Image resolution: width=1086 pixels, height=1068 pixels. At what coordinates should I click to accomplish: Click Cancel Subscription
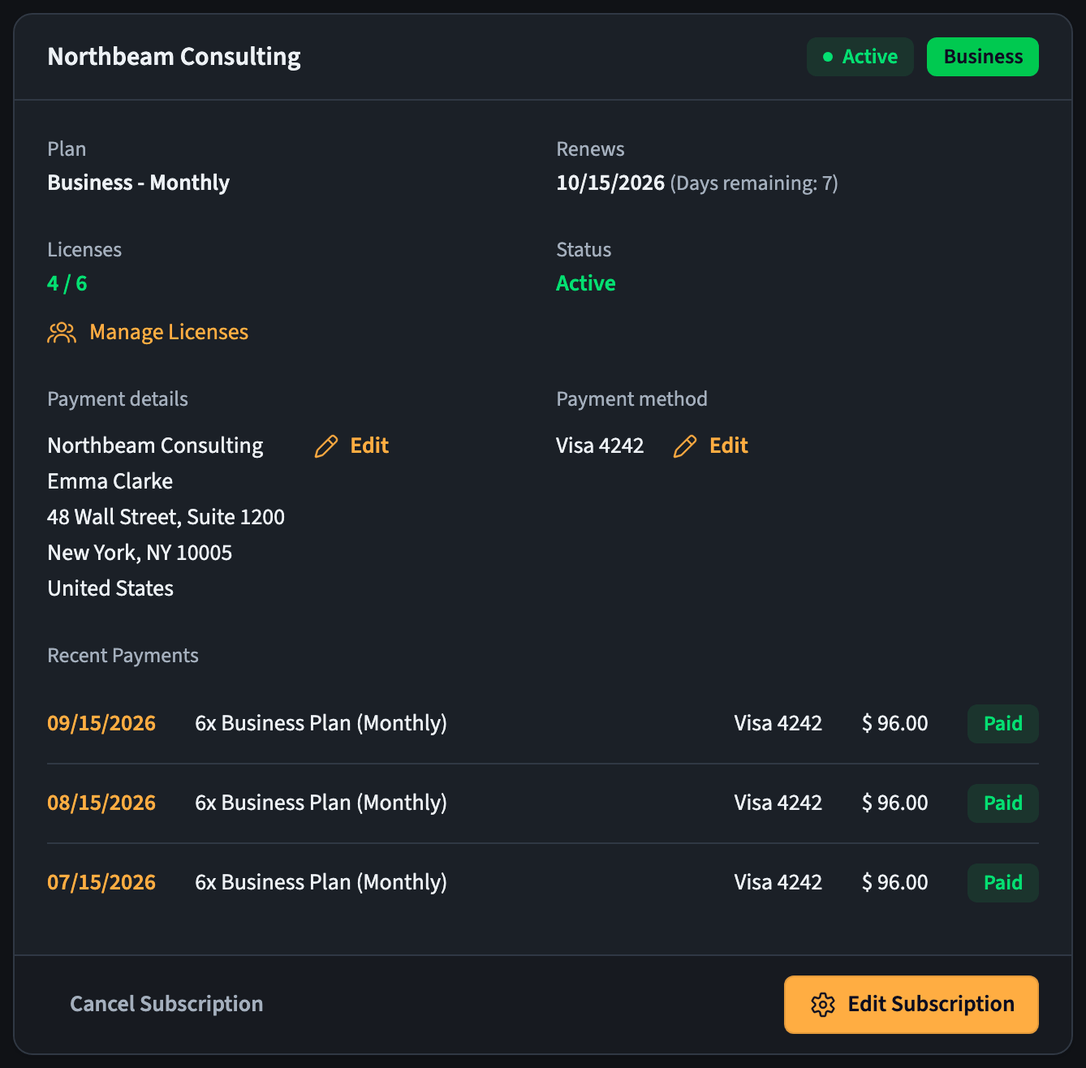[166, 1004]
